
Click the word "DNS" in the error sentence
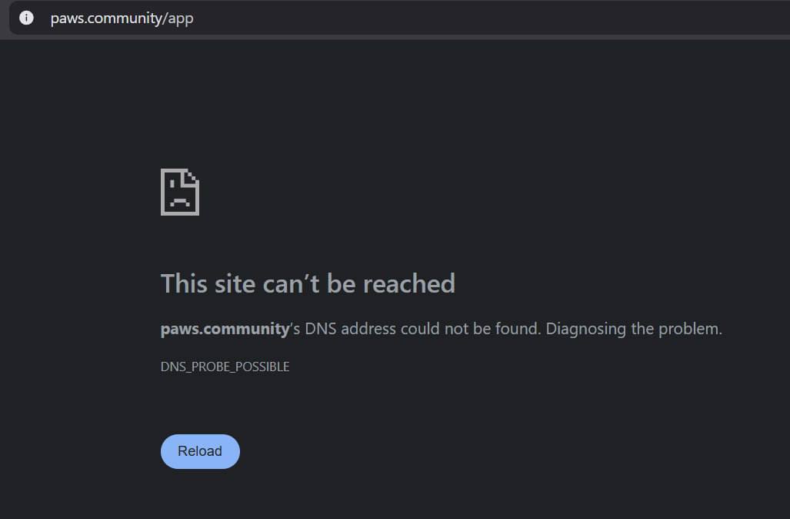pyautogui.click(x=321, y=329)
